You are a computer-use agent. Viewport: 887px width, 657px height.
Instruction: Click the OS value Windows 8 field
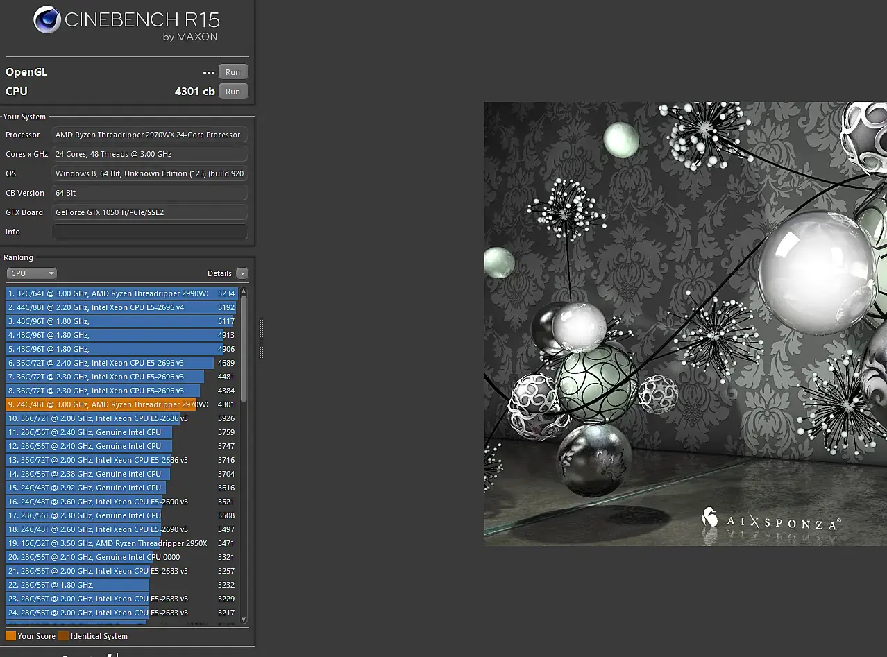[150, 173]
